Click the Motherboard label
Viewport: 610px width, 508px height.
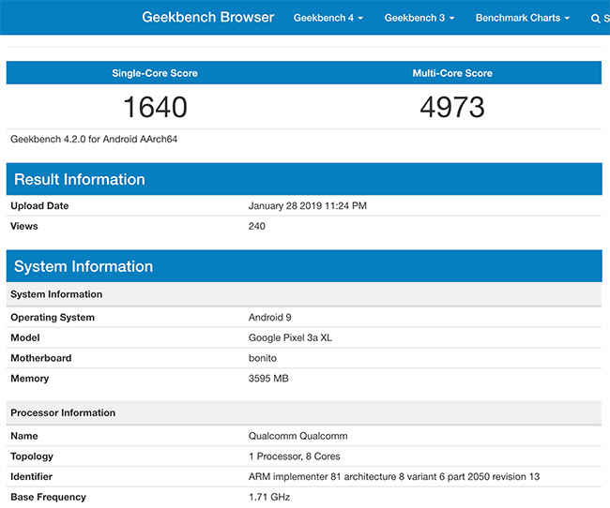point(41,358)
